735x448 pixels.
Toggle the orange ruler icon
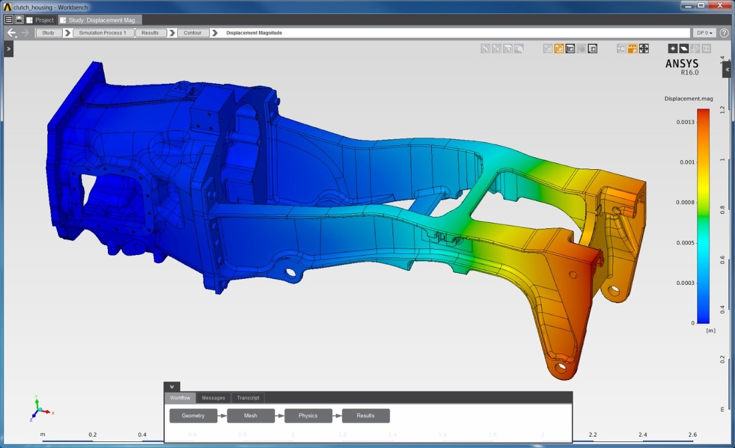(x=632, y=49)
